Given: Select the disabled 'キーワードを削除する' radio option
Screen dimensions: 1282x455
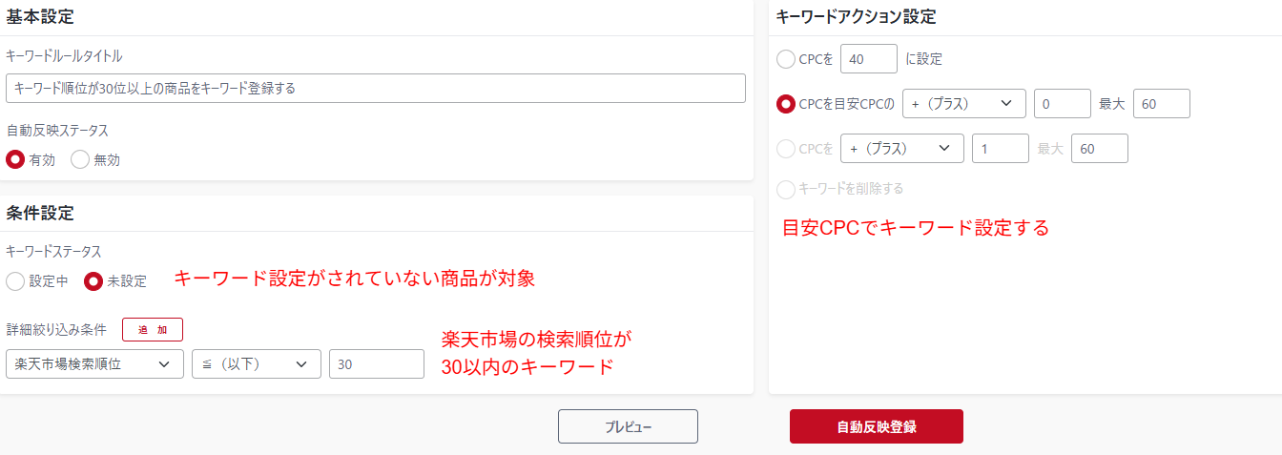Looking at the screenshot, I should coord(786,189).
